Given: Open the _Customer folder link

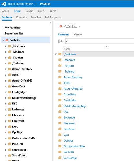Looking at the screenshot, I should coord(70,54).
